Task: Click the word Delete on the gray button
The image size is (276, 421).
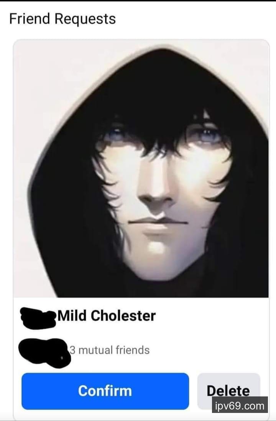Action: 228,391
